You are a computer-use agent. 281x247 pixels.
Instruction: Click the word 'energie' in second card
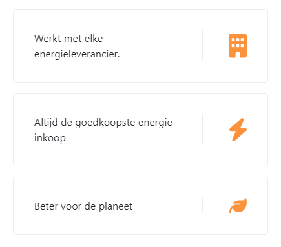click(x=155, y=123)
